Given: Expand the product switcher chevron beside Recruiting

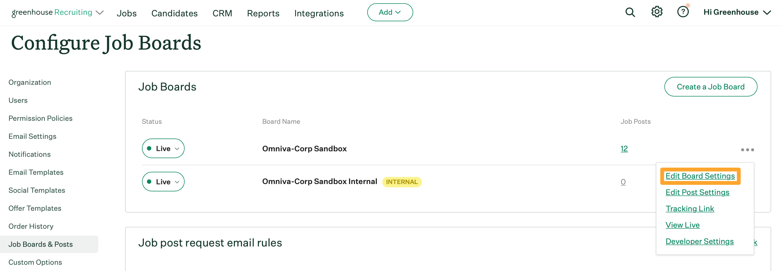Looking at the screenshot, I should (x=100, y=13).
